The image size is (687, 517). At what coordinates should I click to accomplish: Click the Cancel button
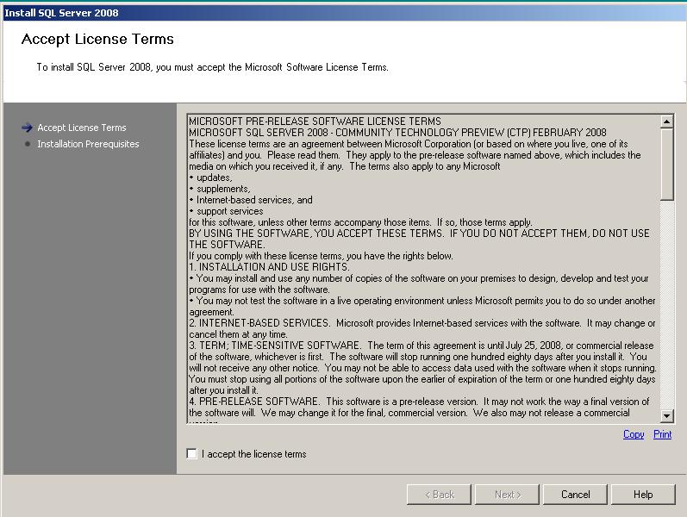[575, 495]
